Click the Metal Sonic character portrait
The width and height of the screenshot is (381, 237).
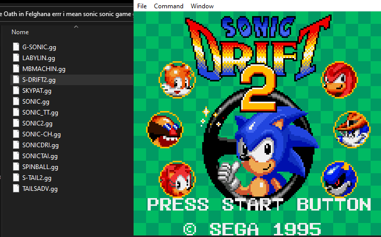339,179
